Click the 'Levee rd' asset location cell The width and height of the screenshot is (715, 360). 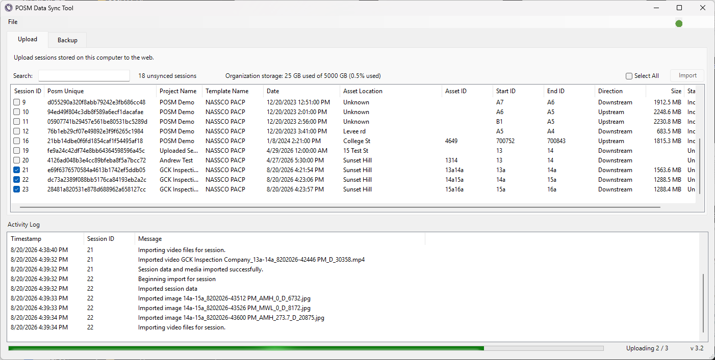(x=354, y=131)
